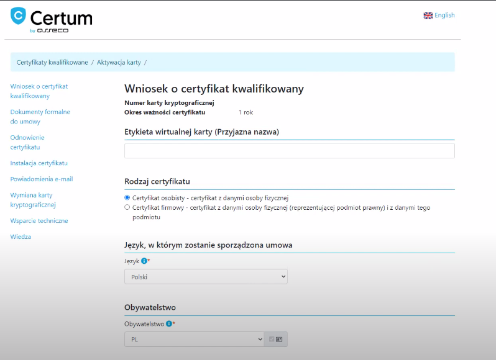The image size is (496, 360).
Task: Open the Język dropdown showing Polski
Action: click(x=206, y=277)
